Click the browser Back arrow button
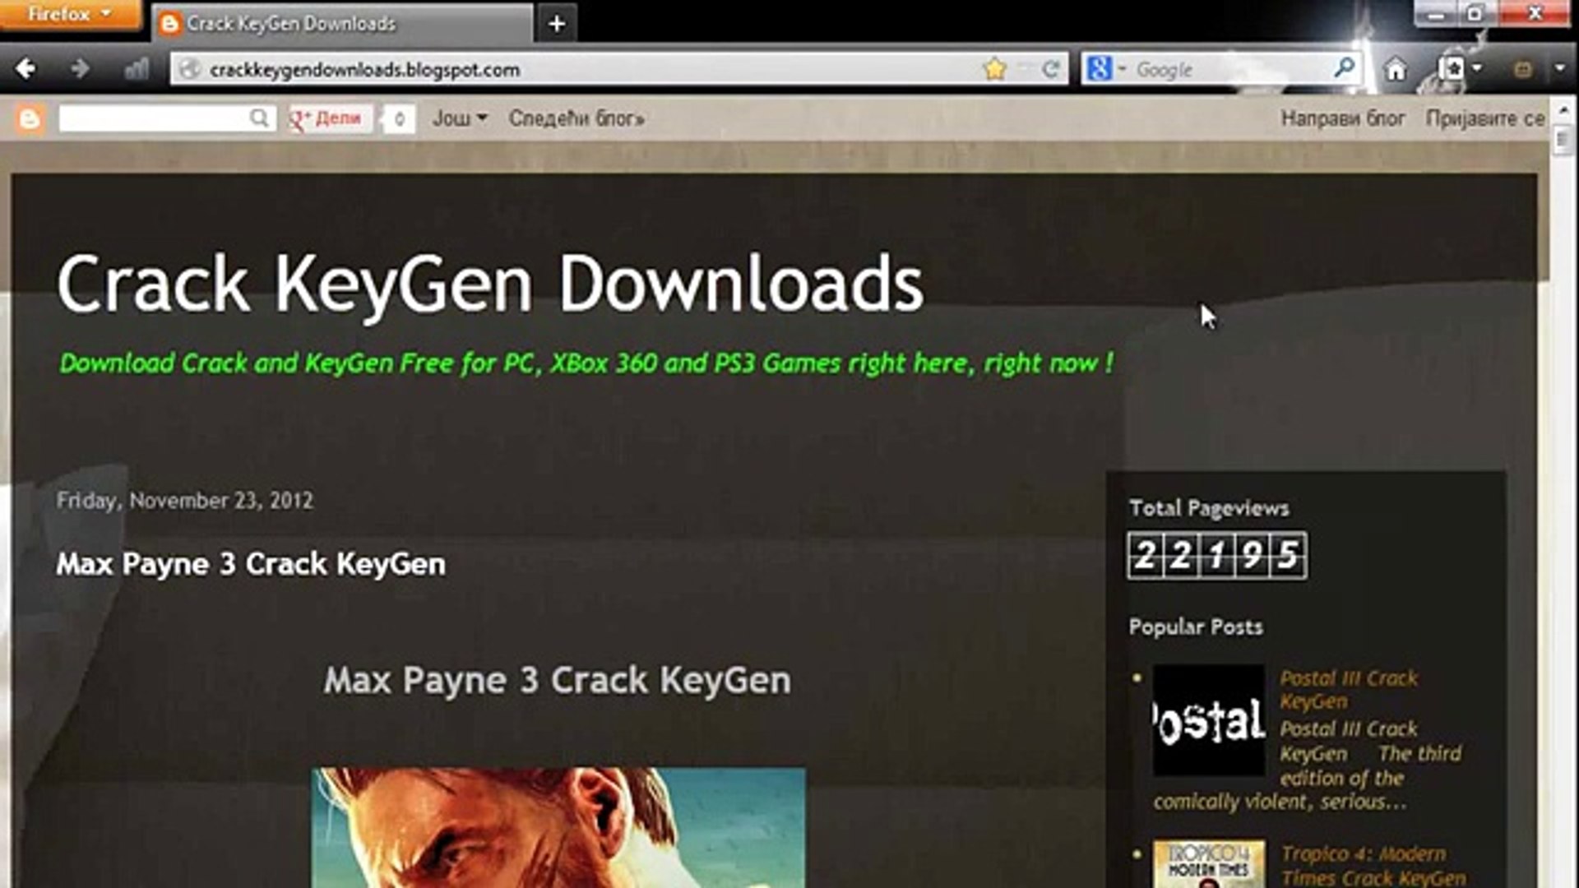 pos(25,69)
